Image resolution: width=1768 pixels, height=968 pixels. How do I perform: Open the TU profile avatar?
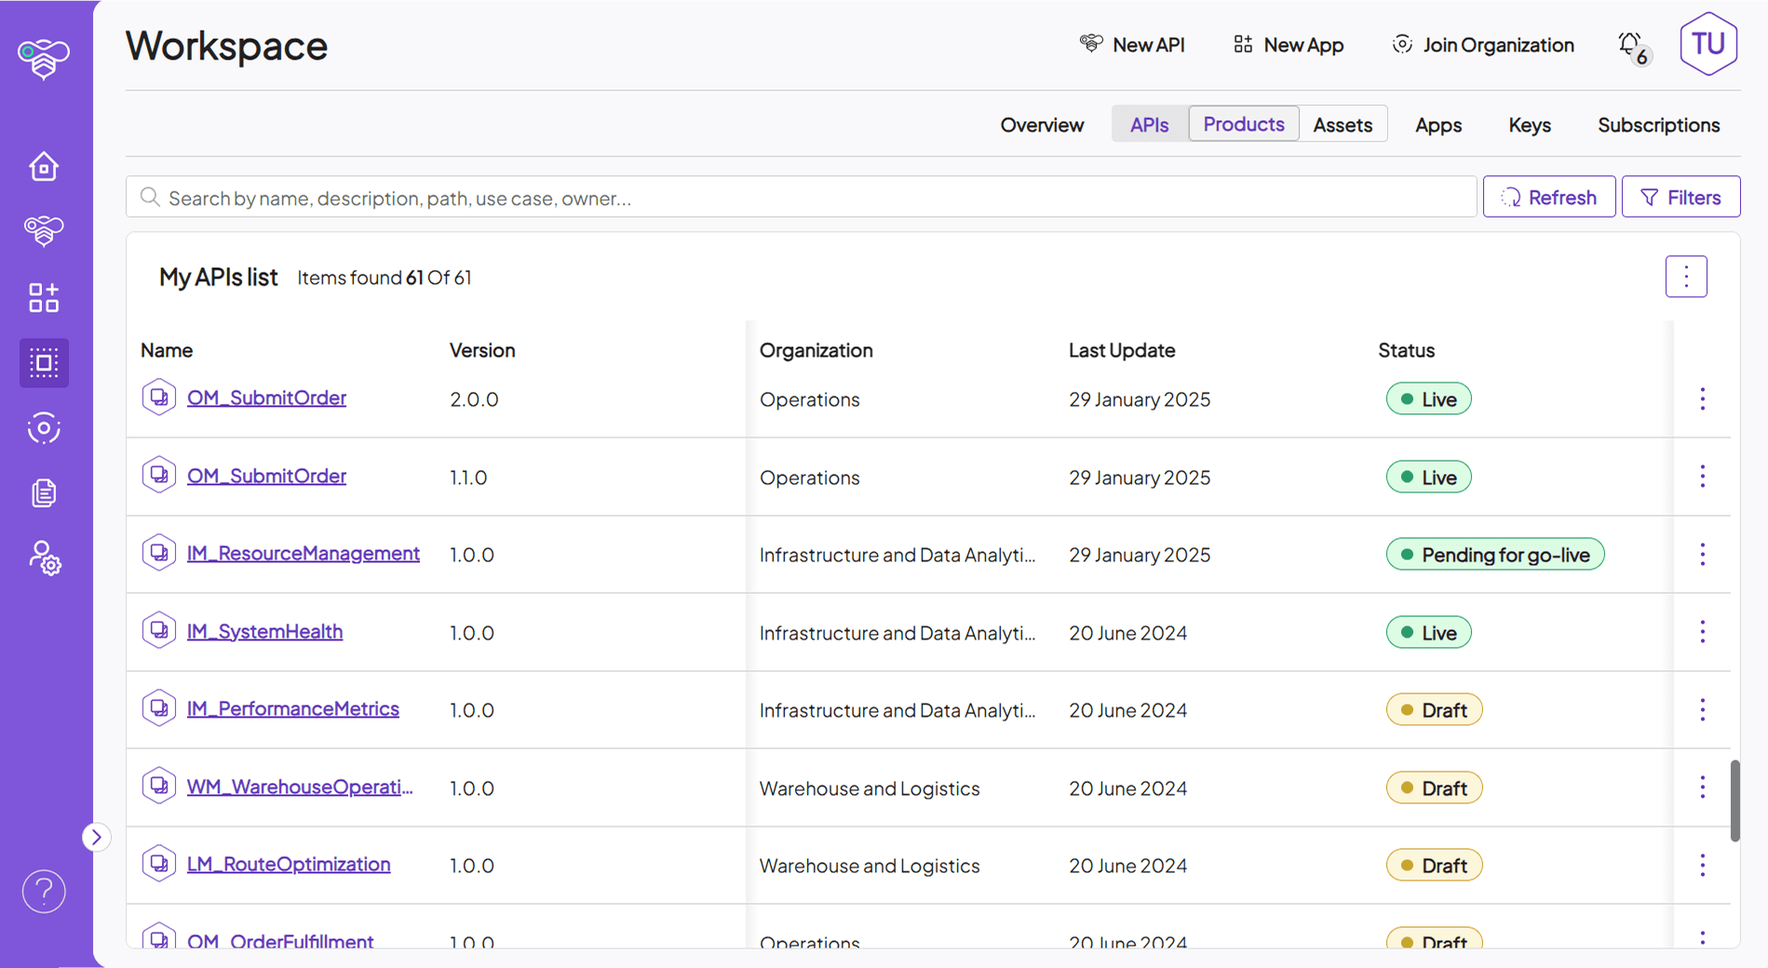coord(1707,43)
